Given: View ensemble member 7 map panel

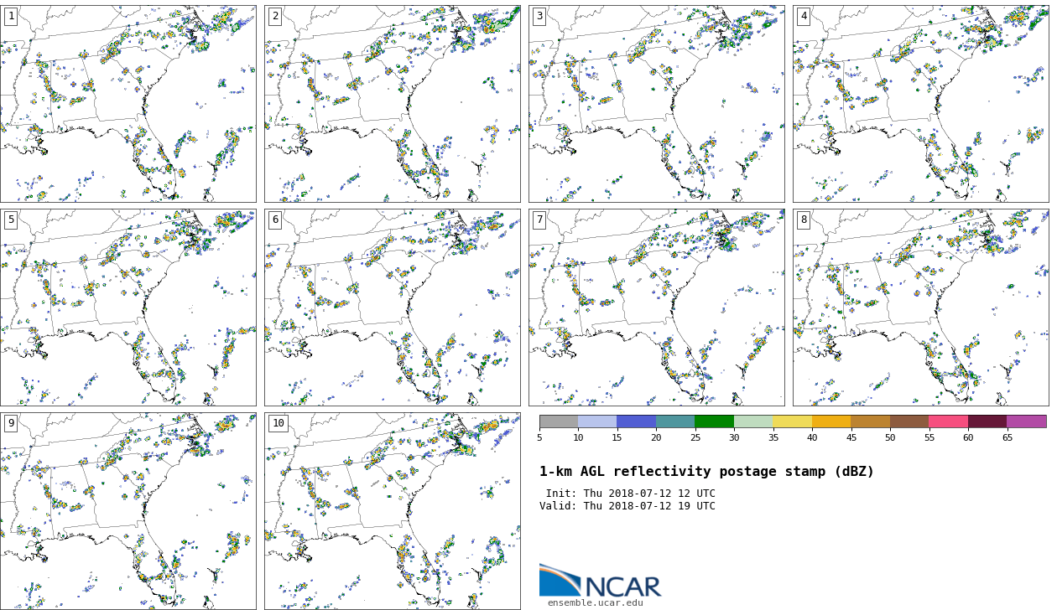Looking at the screenshot, I should point(657,308).
